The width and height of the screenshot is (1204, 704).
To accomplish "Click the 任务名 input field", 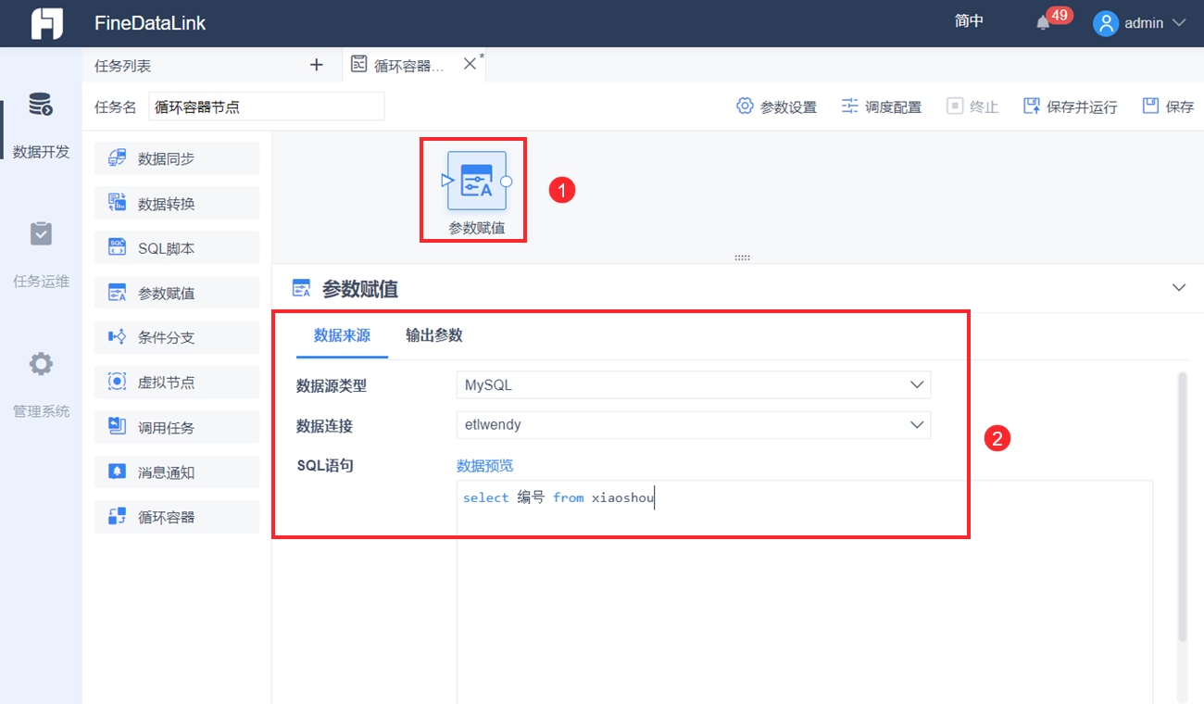I will coord(267,107).
